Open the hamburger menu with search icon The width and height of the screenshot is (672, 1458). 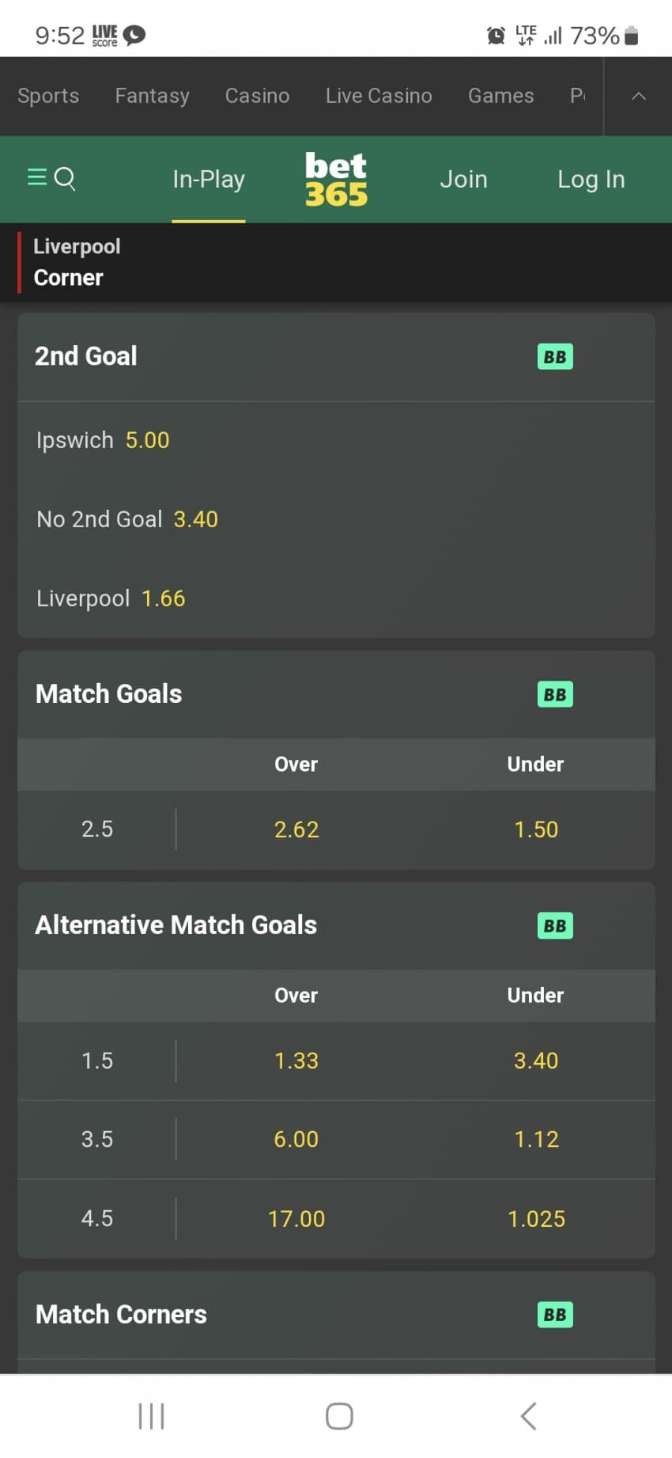(51, 179)
